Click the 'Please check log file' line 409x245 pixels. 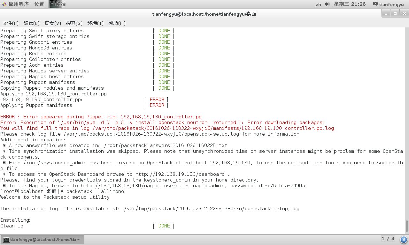tap(150, 134)
